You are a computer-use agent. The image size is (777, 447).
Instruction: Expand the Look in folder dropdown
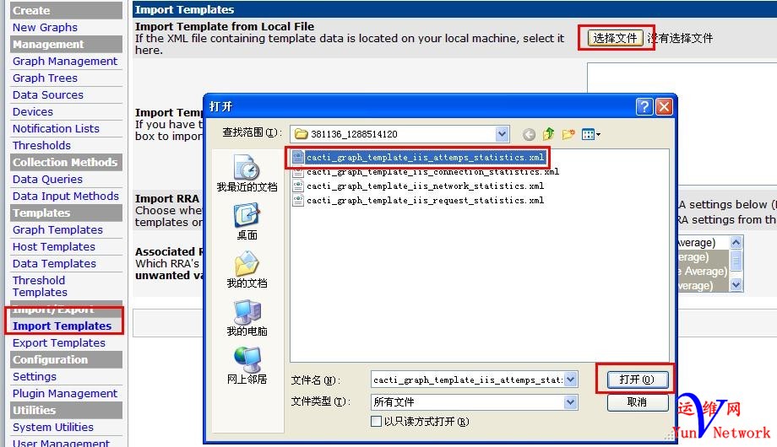coord(502,133)
